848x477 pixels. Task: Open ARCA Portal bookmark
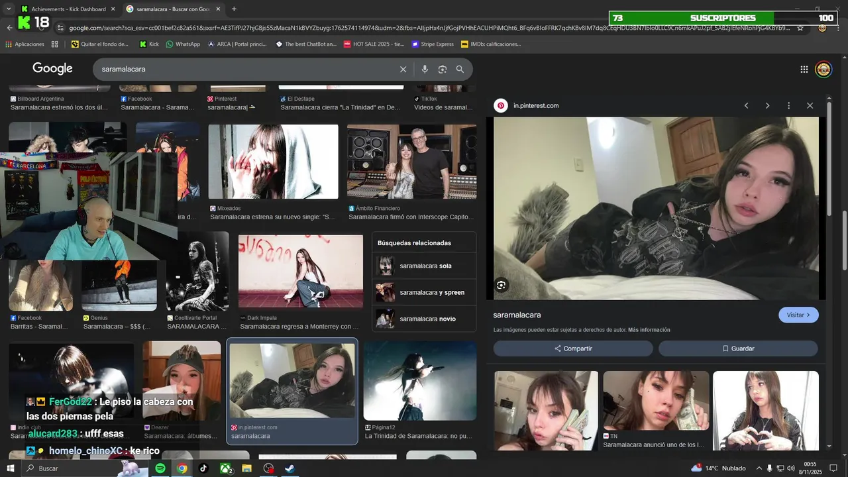[237, 44]
